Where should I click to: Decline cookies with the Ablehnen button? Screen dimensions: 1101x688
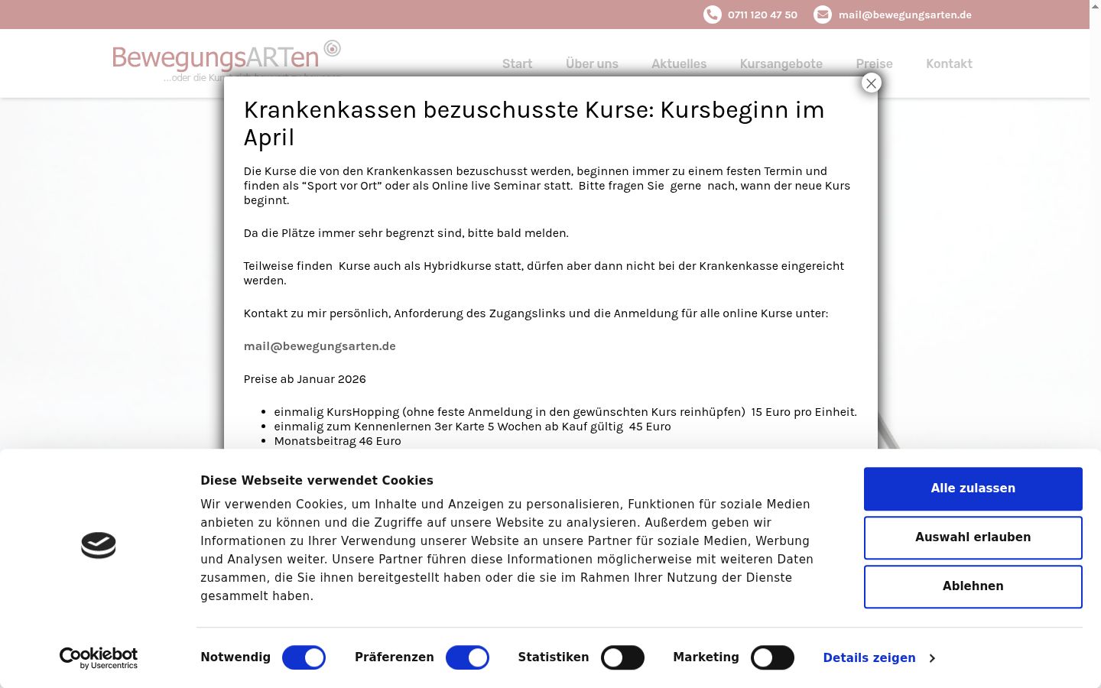point(973,586)
